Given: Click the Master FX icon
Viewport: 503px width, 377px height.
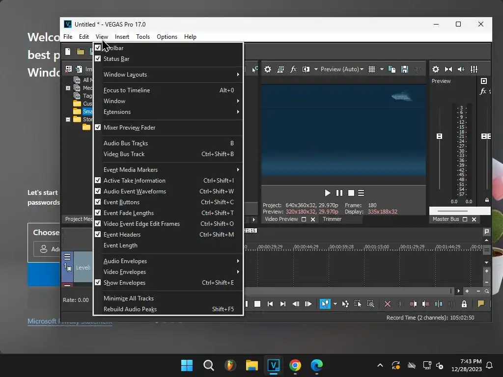Looking at the screenshot, I should tap(483, 91).
